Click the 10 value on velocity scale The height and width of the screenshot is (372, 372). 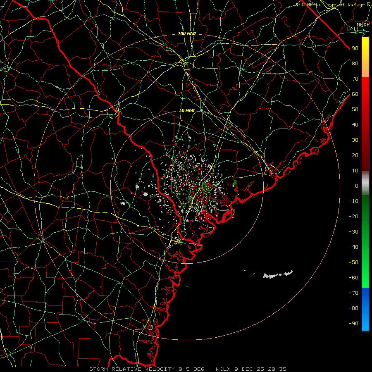[355, 171]
